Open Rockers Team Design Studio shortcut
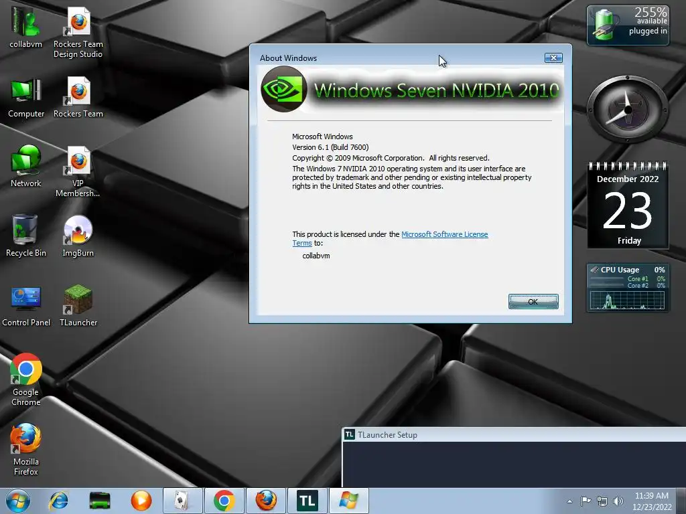The image size is (686, 514). (78, 32)
